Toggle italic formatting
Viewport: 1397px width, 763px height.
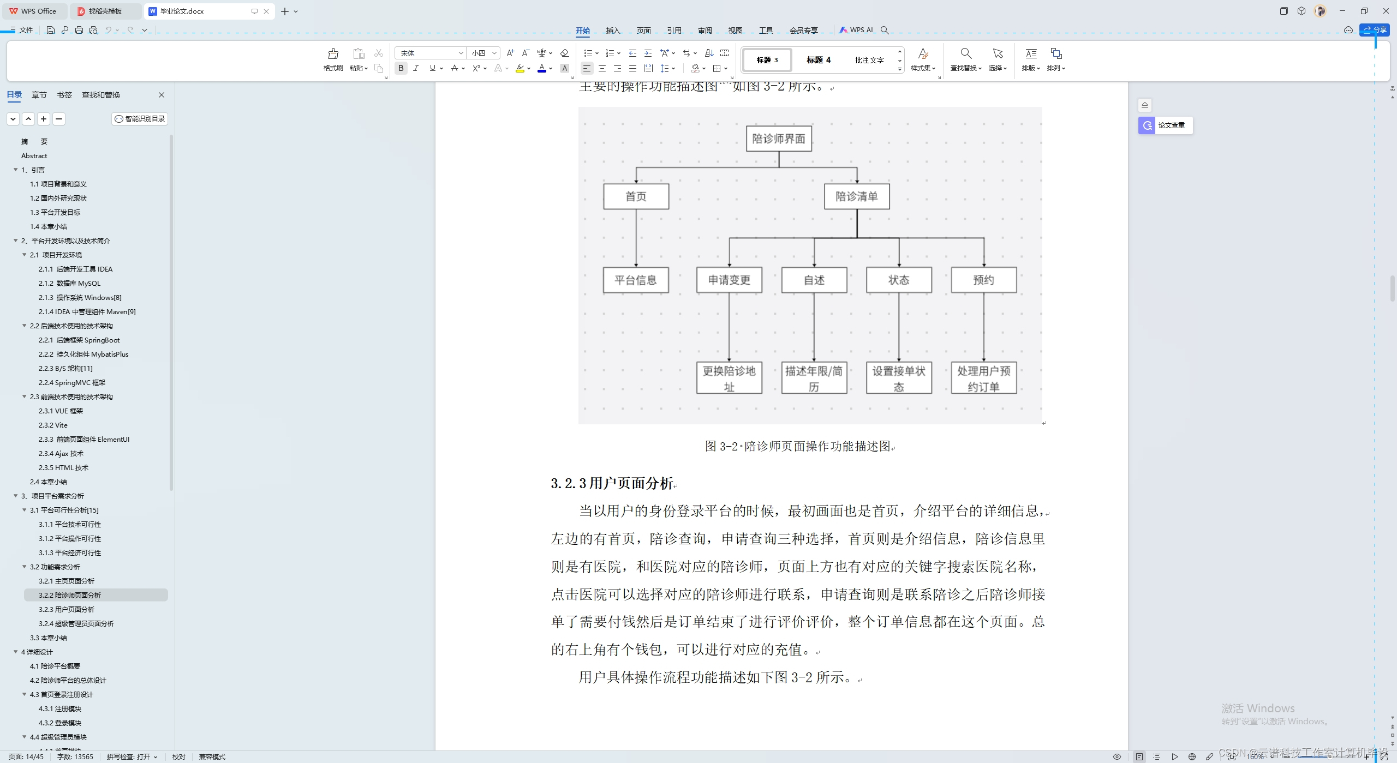pos(416,68)
